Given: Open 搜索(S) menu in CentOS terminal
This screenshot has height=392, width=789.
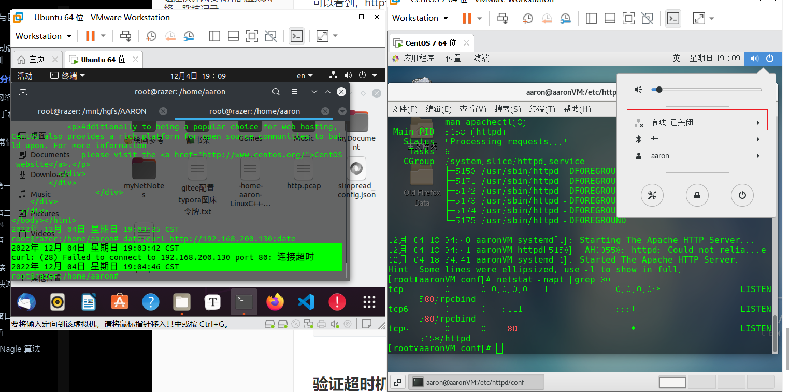Looking at the screenshot, I should (x=508, y=109).
